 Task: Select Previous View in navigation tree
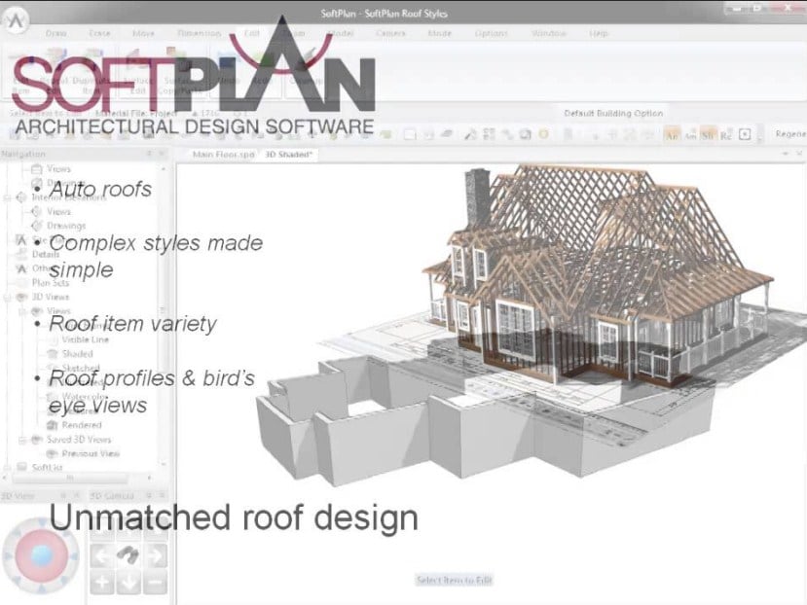(x=90, y=453)
